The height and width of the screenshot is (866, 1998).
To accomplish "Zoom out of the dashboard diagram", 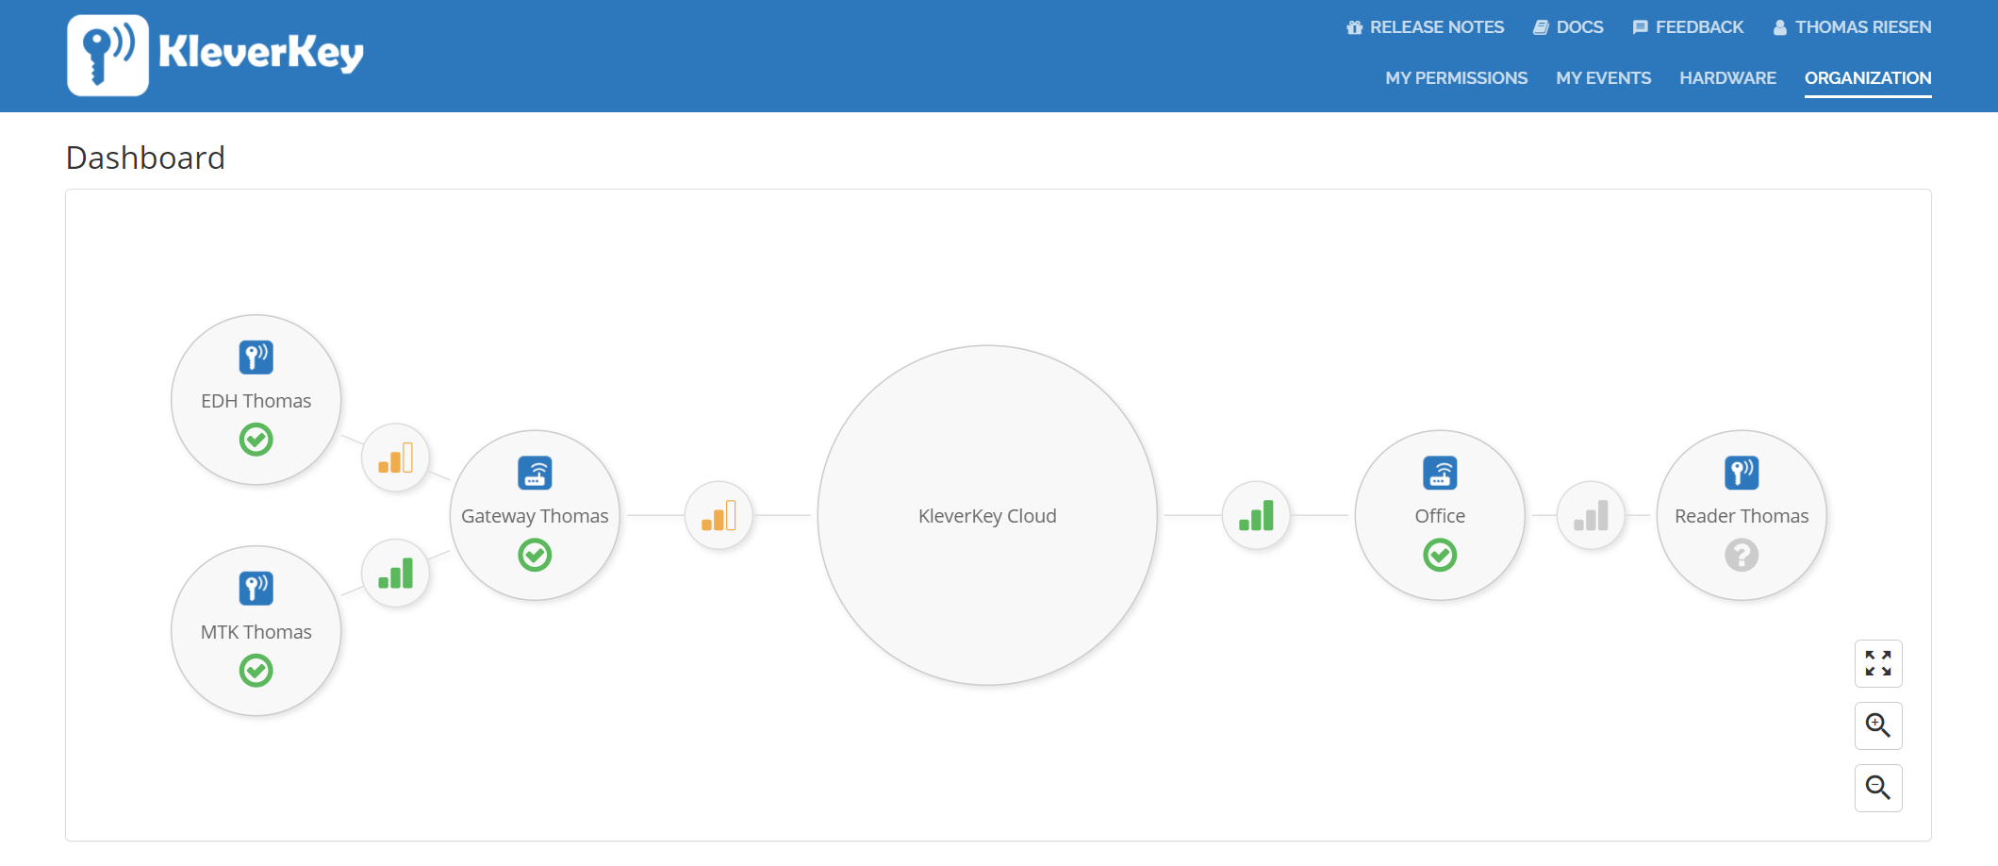I will pyautogui.click(x=1878, y=788).
